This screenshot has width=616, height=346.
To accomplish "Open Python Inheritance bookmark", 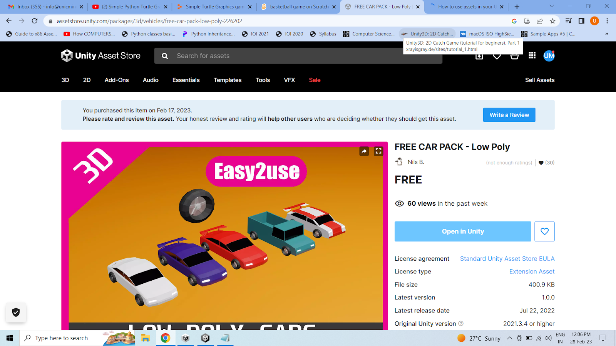I will tap(208, 34).
